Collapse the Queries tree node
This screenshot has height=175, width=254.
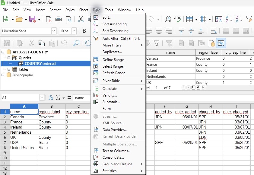pos(9,58)
